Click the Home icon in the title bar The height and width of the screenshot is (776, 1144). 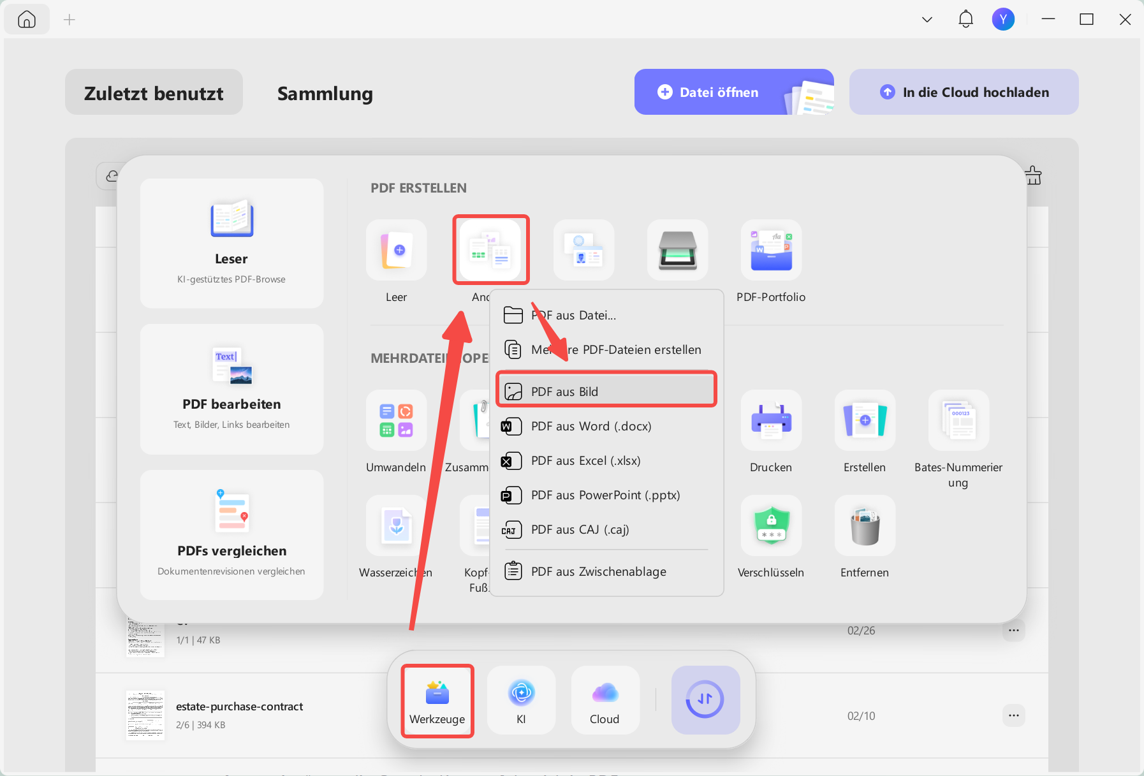click(x=27, y=20)
